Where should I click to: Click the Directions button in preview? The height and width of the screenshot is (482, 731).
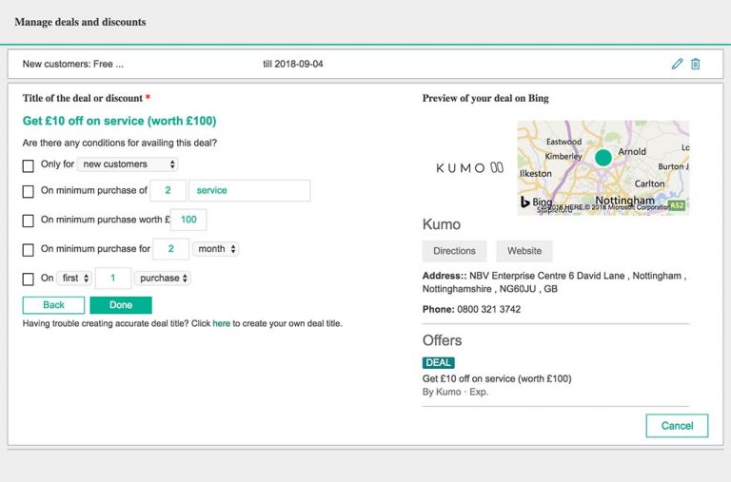point(454,251)
